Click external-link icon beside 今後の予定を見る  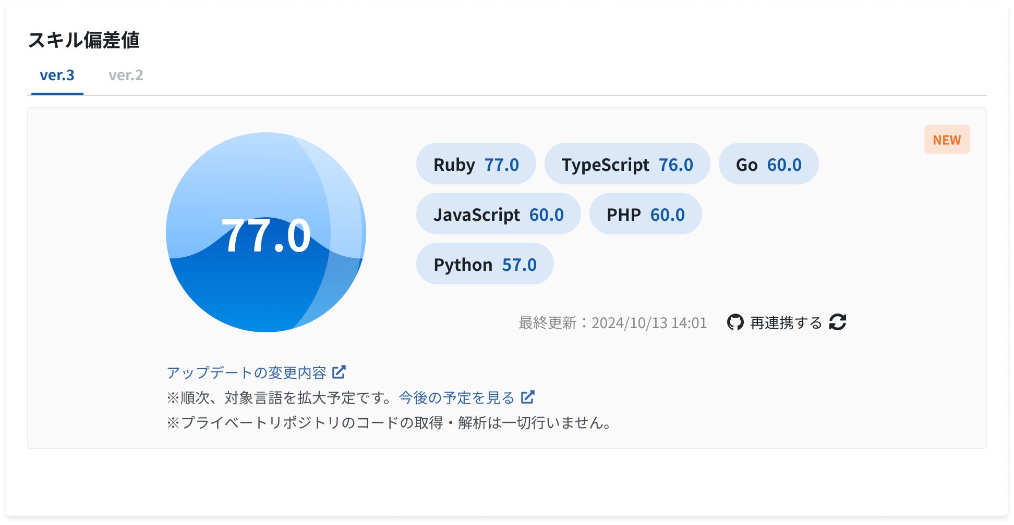point(528,397)
